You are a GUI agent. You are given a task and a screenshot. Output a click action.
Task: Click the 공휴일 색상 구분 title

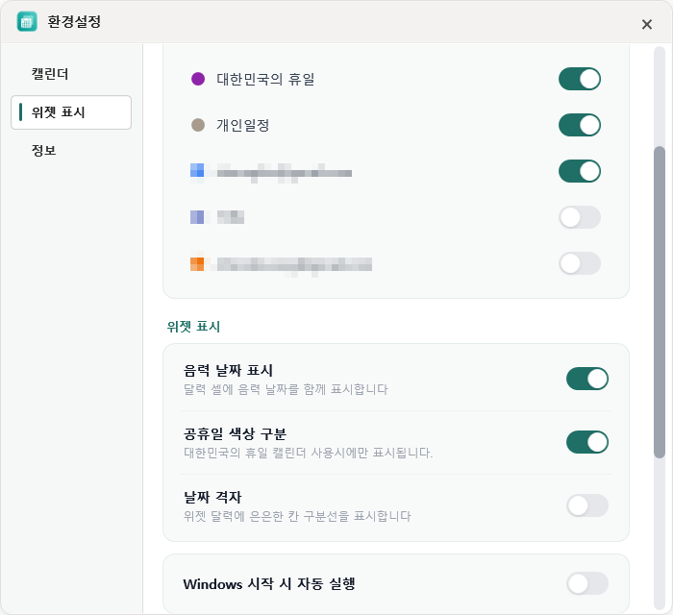(236, 434)
